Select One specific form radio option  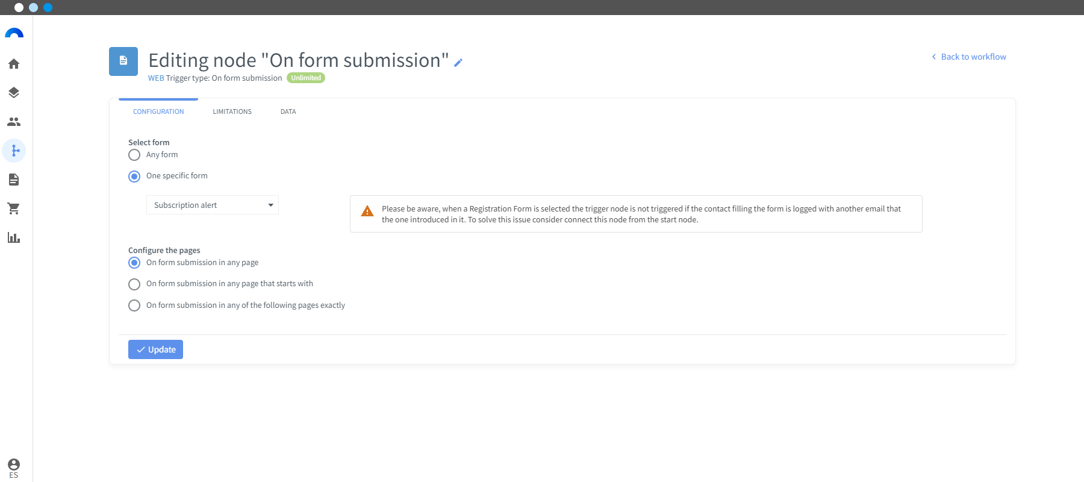[x=134, y=177]
